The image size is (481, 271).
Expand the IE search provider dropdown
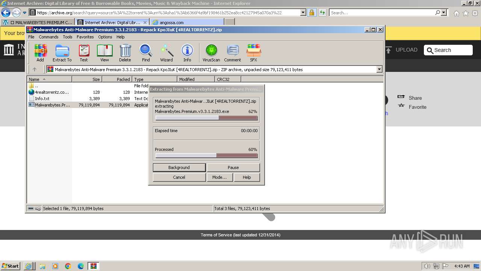pyautogui.click(x=444, y=13)
